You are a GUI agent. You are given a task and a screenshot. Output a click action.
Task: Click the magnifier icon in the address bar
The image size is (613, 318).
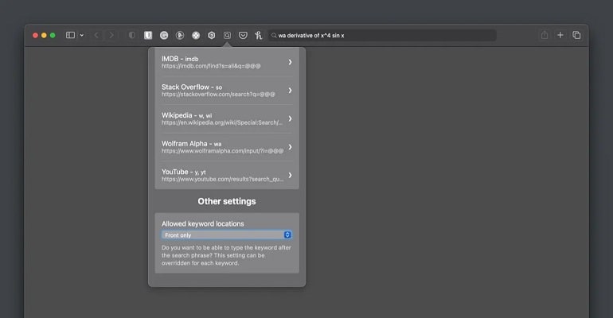(x=274, y=35)
